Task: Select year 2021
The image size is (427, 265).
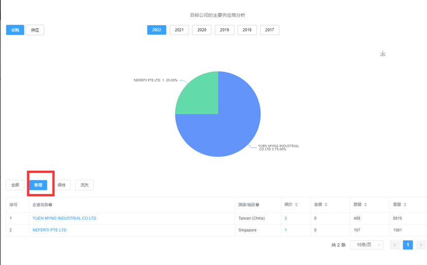Action: click(x=179, y=30)
